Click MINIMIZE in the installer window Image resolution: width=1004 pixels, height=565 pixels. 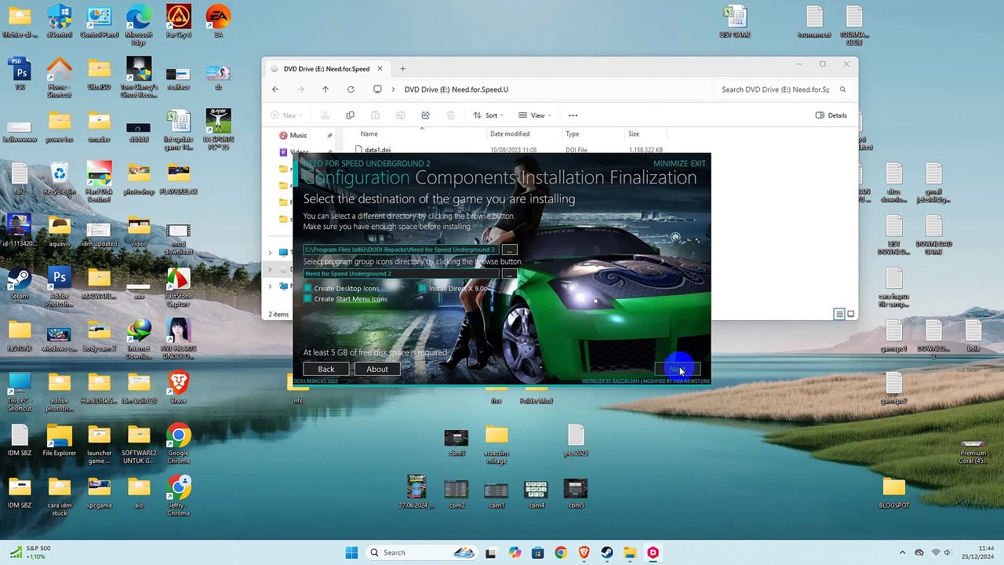click(x=670, y=163)
